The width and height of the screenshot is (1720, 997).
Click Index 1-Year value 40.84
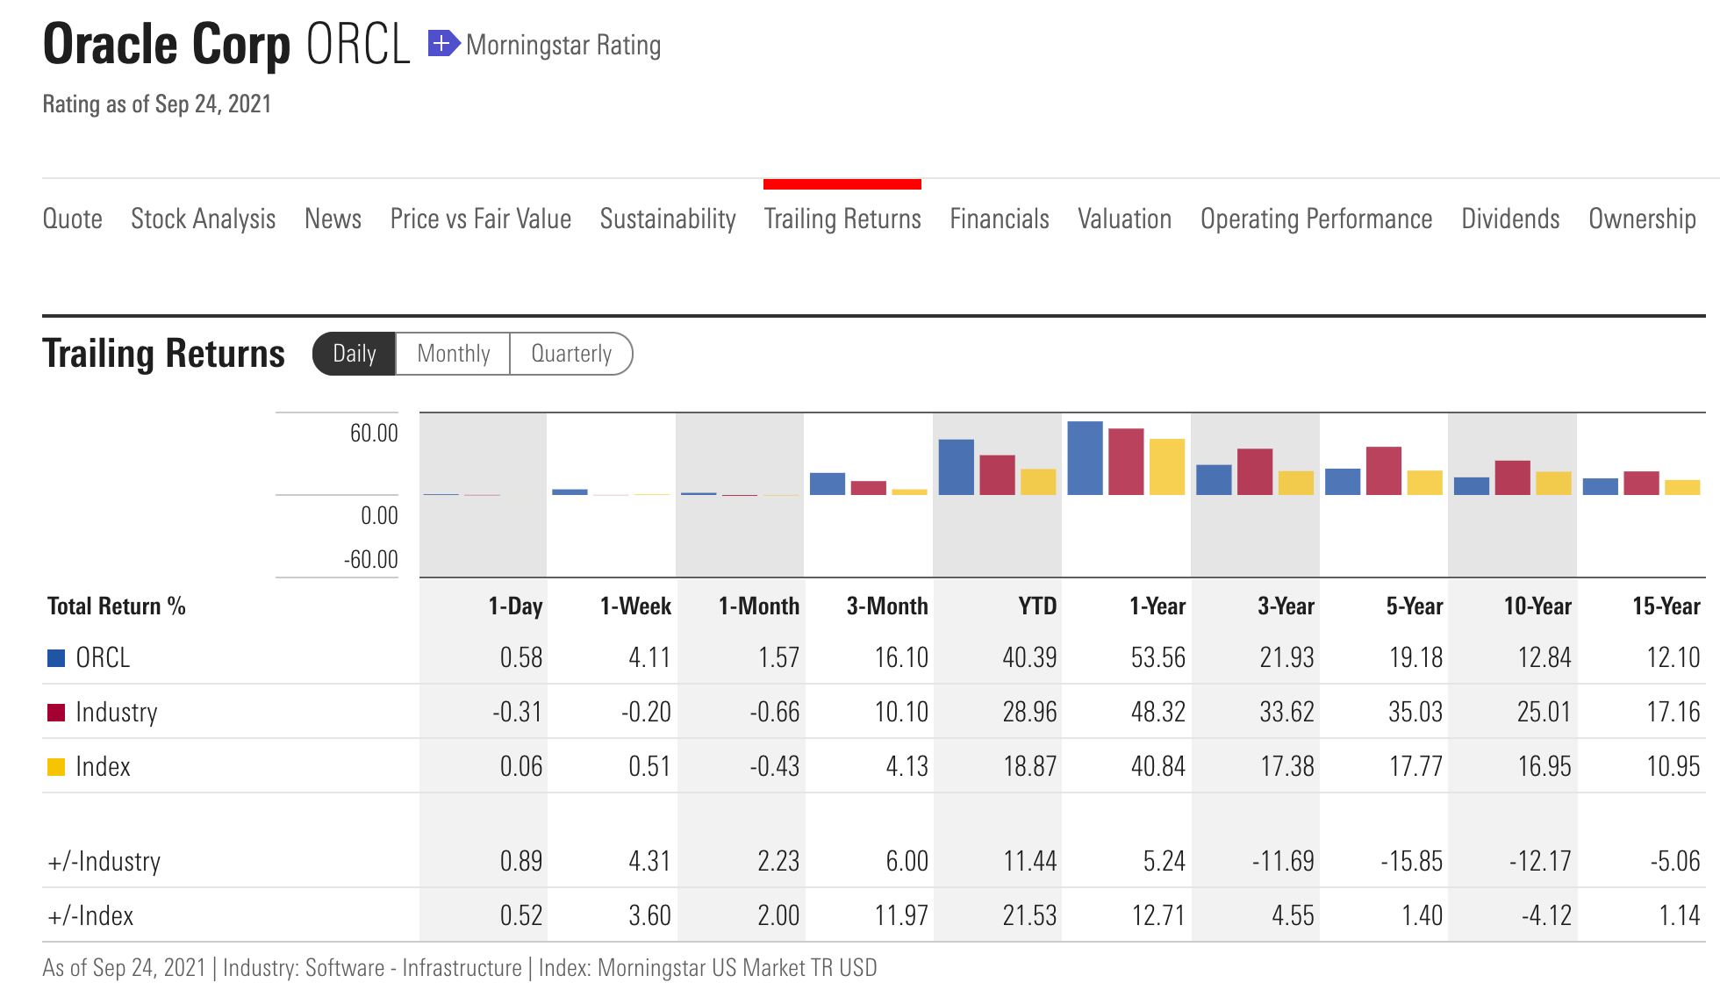(1158, 766)
